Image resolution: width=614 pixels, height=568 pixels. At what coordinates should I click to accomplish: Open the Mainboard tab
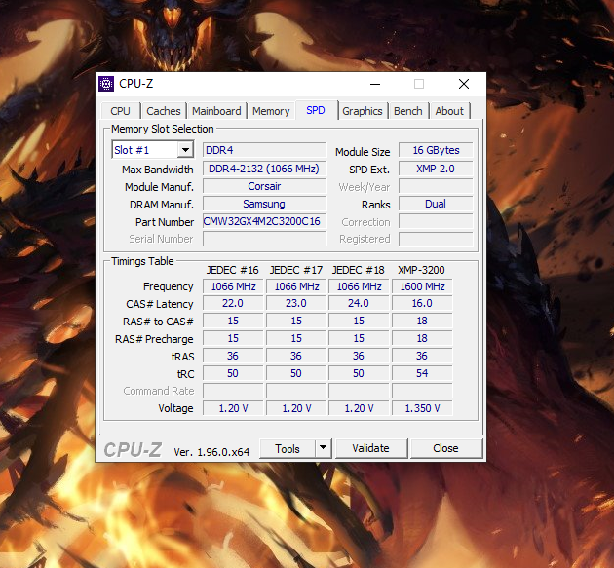[x=216, y=111]
